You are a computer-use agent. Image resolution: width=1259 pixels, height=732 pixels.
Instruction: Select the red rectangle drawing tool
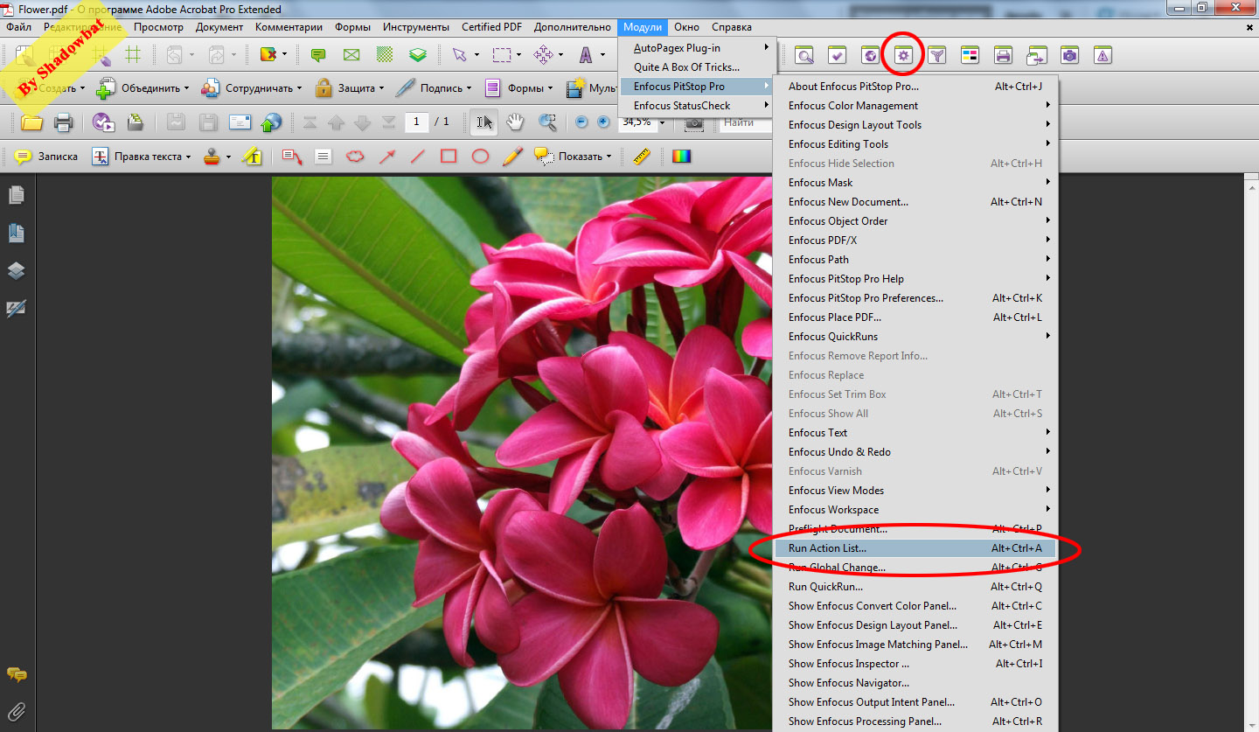pyautogui.click(x=449, y=157)
